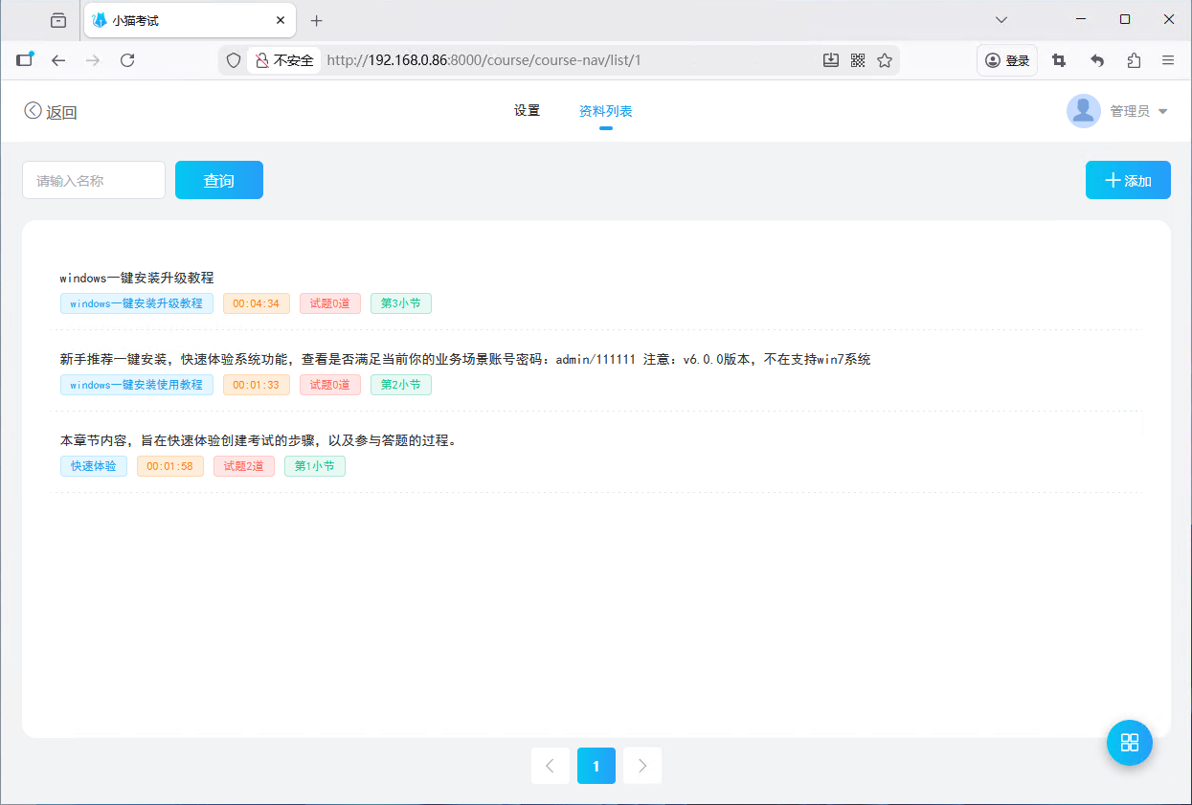Click the undo arrow icon in the browser toolbar
This screenshot has height=805, width=1192.
1097,60
